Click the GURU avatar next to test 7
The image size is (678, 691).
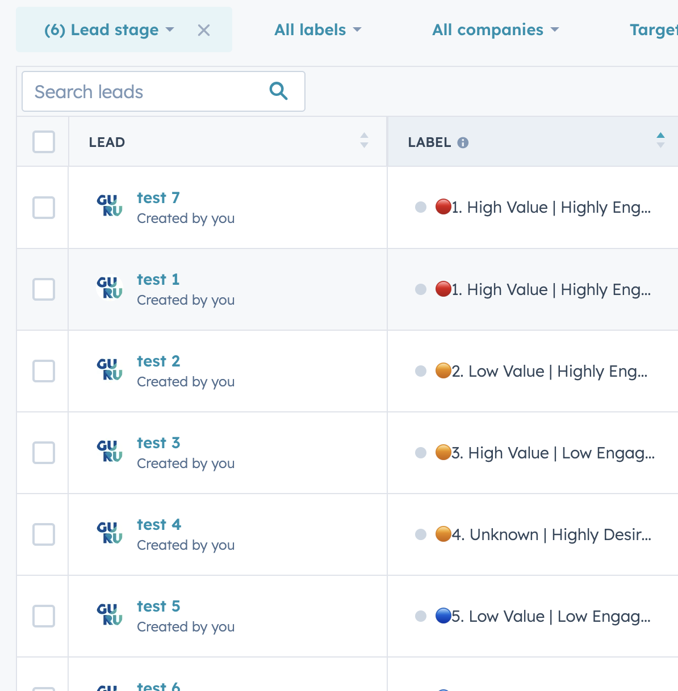[110, 207]
